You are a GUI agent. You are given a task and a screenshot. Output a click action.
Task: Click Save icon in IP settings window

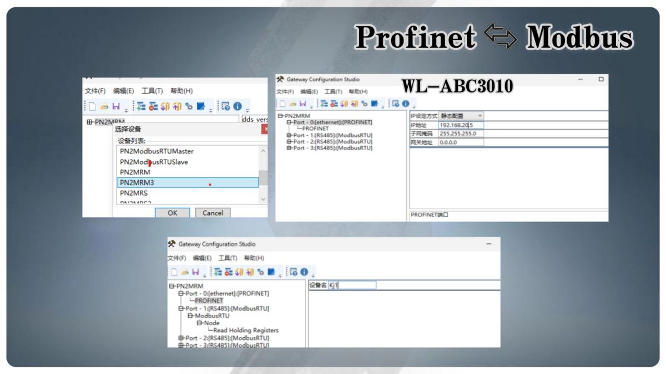click(x=302, y=104)
